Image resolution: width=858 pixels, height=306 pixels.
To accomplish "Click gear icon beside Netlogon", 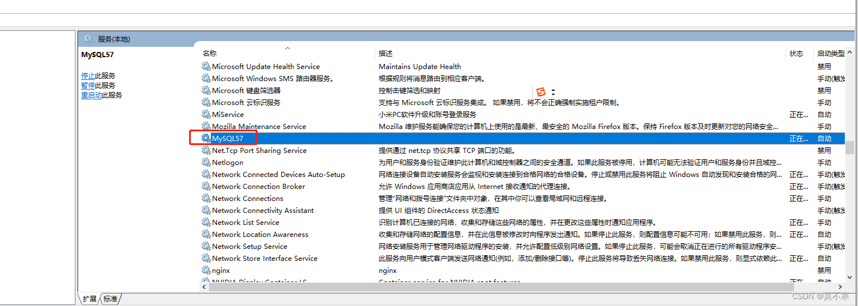I will (206, 162).
